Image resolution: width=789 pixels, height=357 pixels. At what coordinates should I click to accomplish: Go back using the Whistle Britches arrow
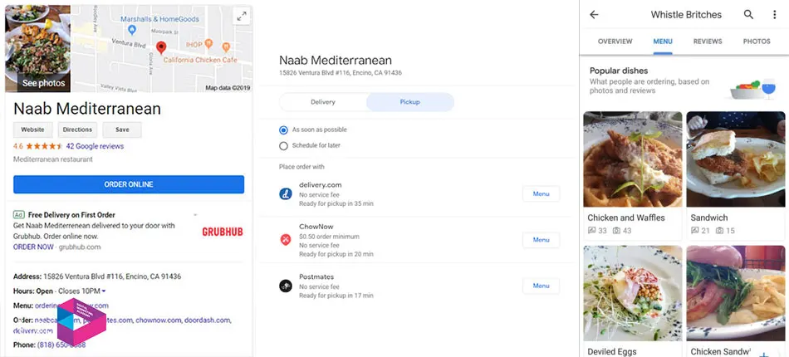[595, 15]
